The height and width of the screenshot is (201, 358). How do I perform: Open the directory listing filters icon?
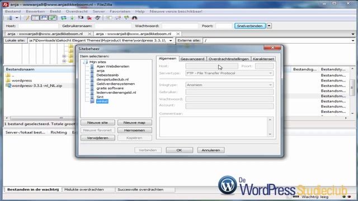(109, 18)
